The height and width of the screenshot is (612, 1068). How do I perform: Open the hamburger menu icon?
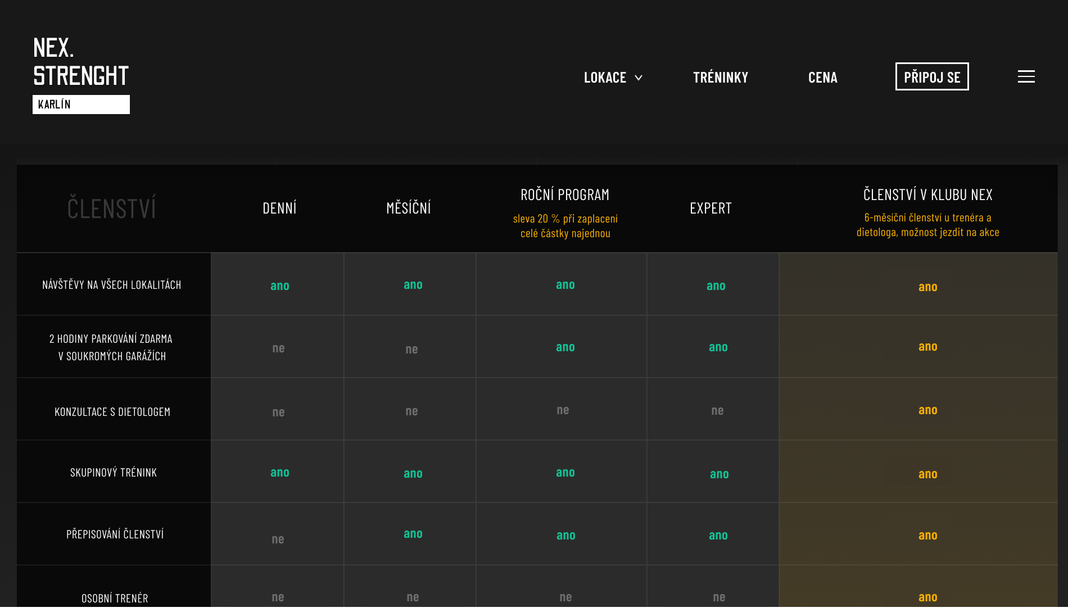coord(1026,76)
